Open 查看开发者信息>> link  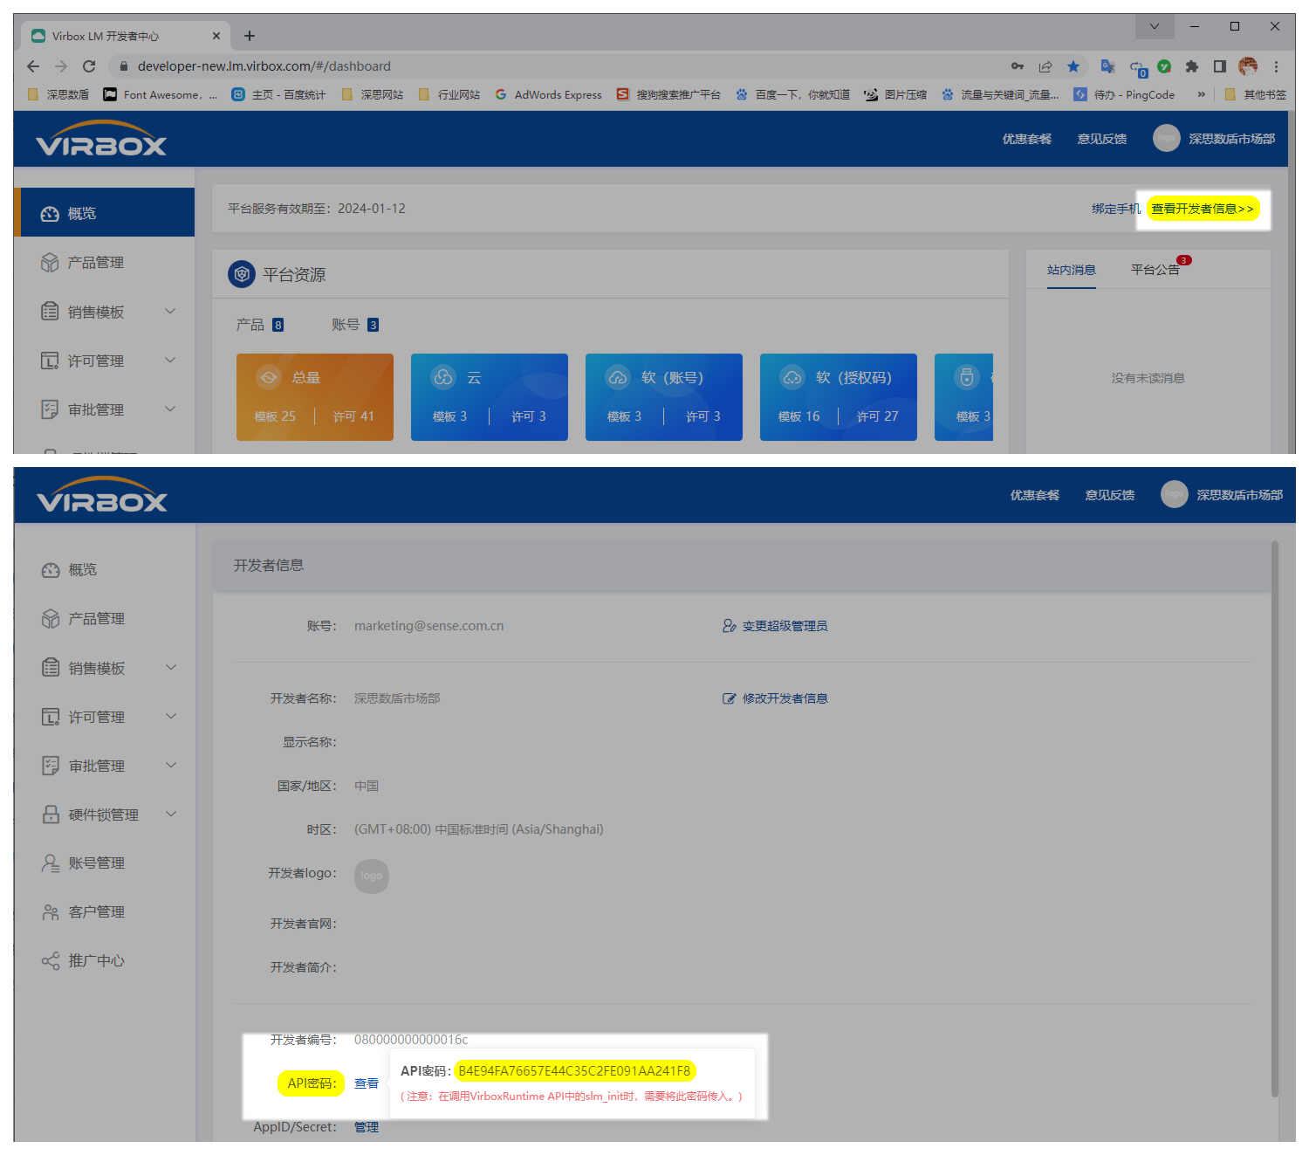click(x=1203, y=209)
